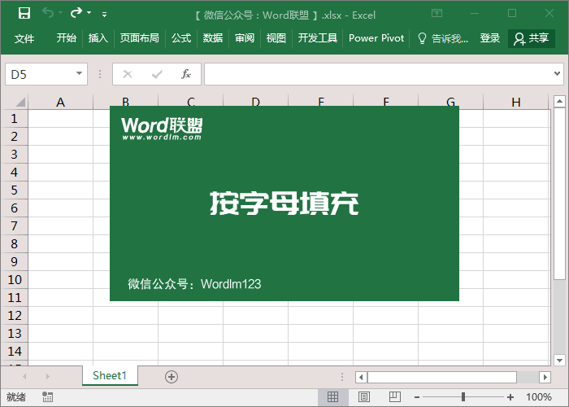Select column H header

tap(516, 102)
